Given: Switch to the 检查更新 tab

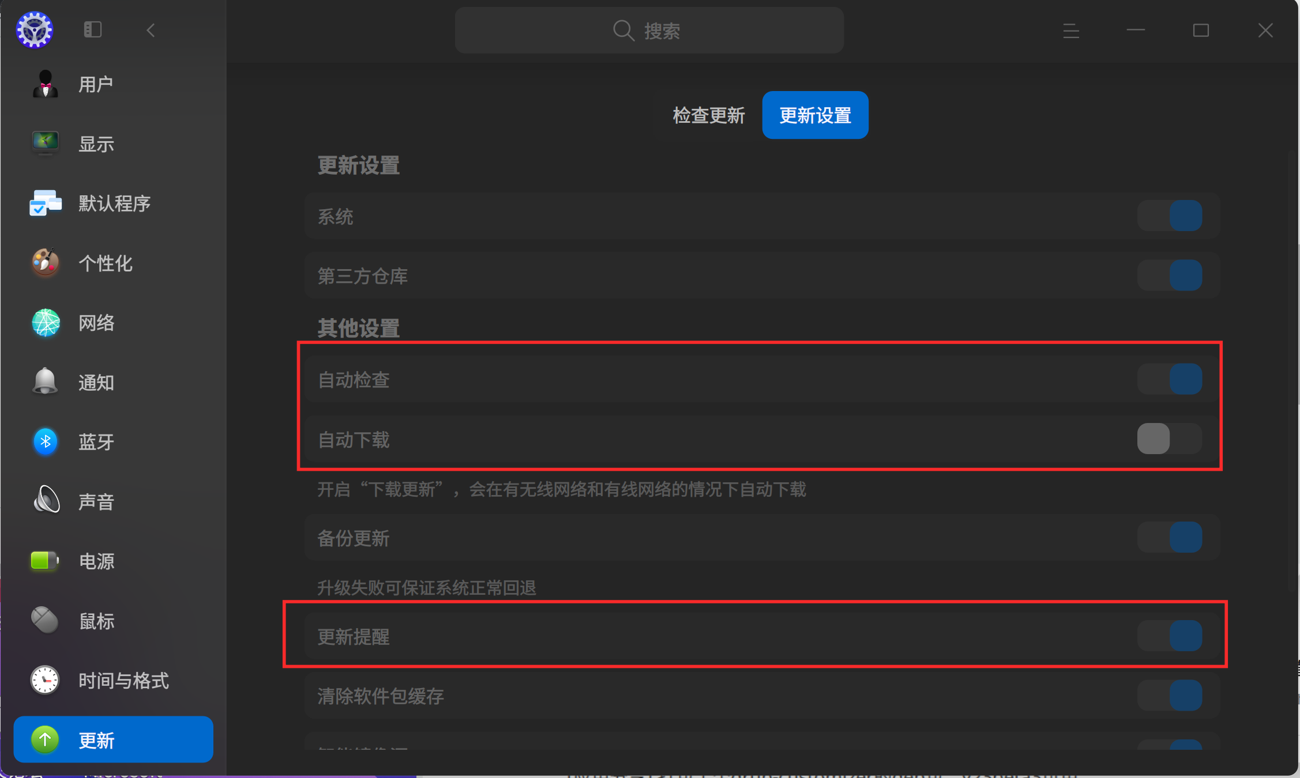Looking at the screenshot, I should click(709, 115).
